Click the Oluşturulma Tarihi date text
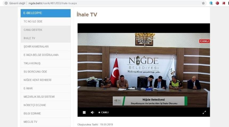The image size is (229, 127). tap(95, 125)
